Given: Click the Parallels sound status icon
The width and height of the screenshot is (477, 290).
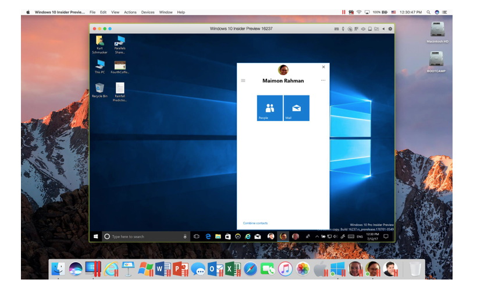Looking at the screenshot, I should (x=363, y=29).
